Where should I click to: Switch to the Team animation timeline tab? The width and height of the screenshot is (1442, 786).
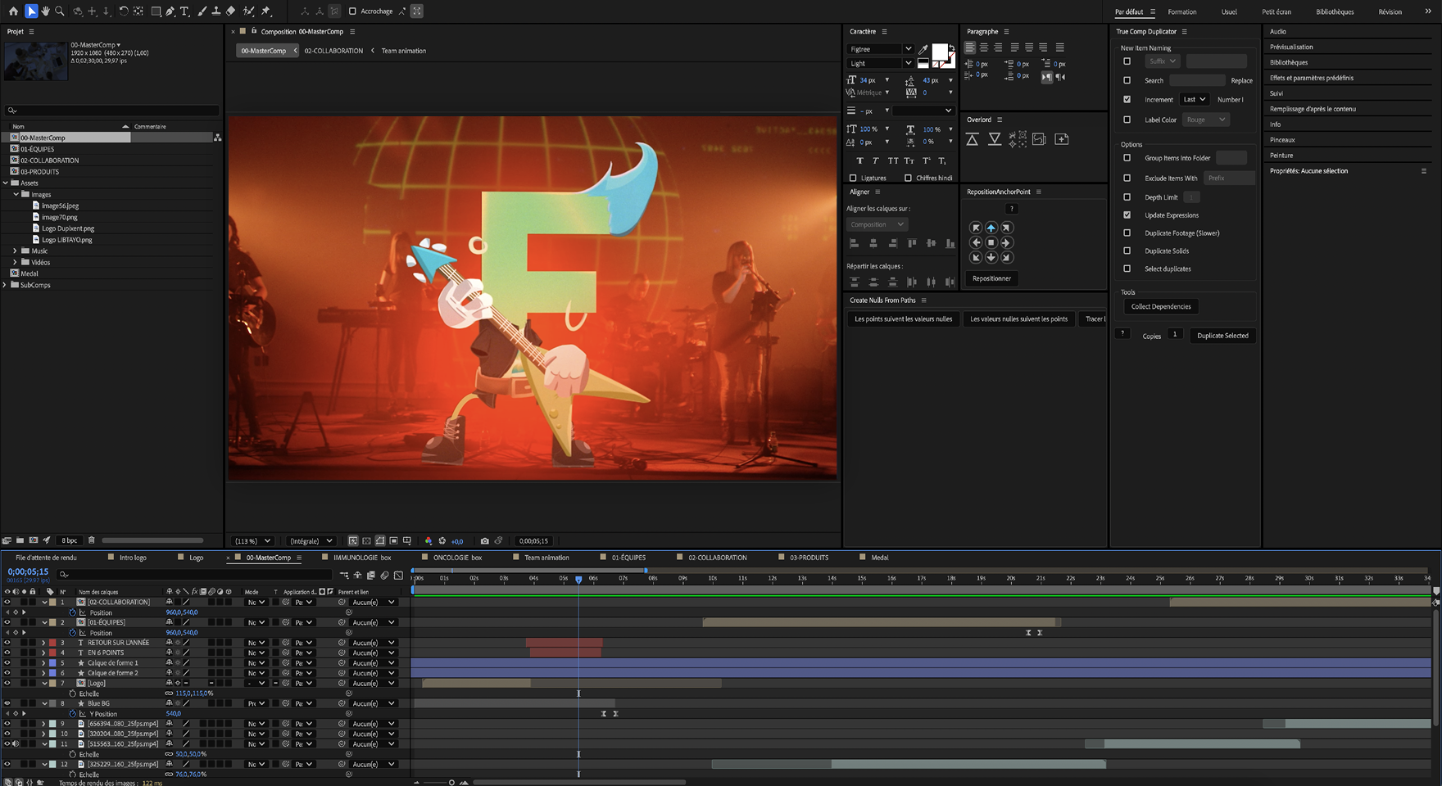pos(546,558)
